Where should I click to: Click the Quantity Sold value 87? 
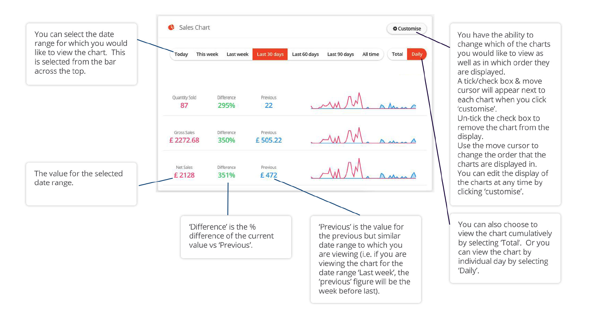184,106
